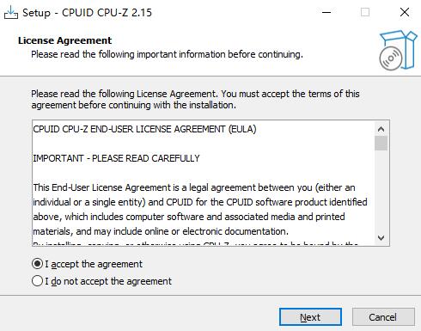The image size is (421, 331).
Task: Click the "IMPORTANT - PLEASE READ CAREFULLY" line
Action: (116, 158)
